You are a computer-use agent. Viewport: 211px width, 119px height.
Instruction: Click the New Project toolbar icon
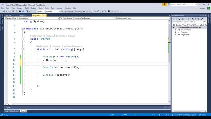(x=13, y=11)
